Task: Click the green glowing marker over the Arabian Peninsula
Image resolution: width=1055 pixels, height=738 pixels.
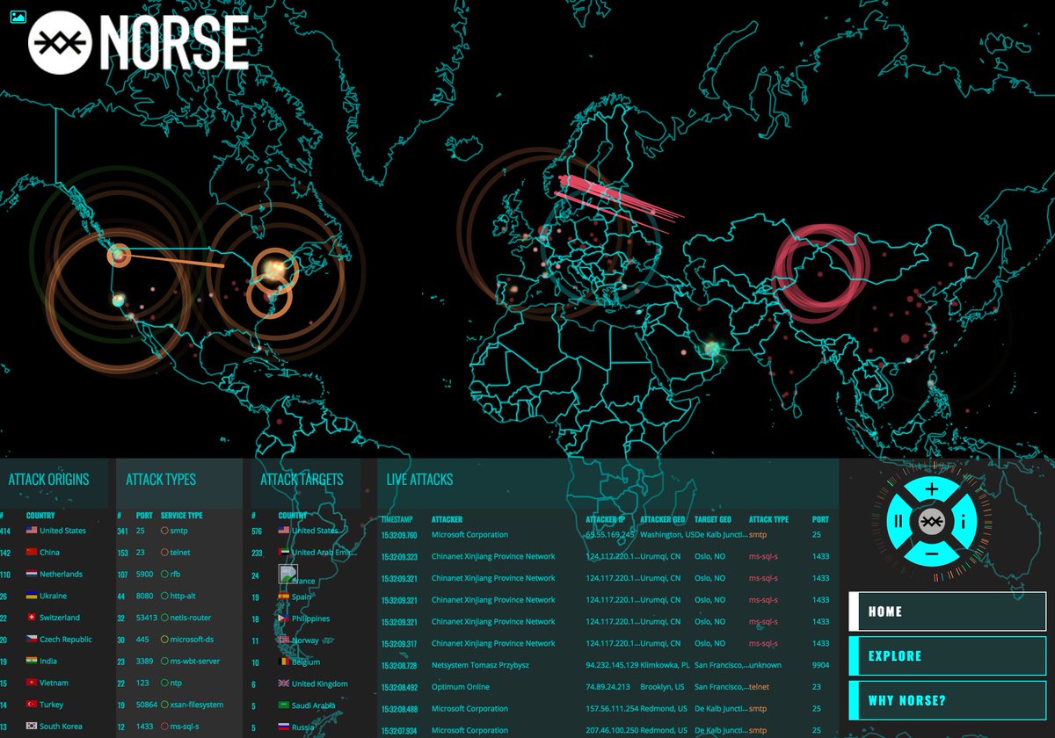Action: (x=710, y=349)
